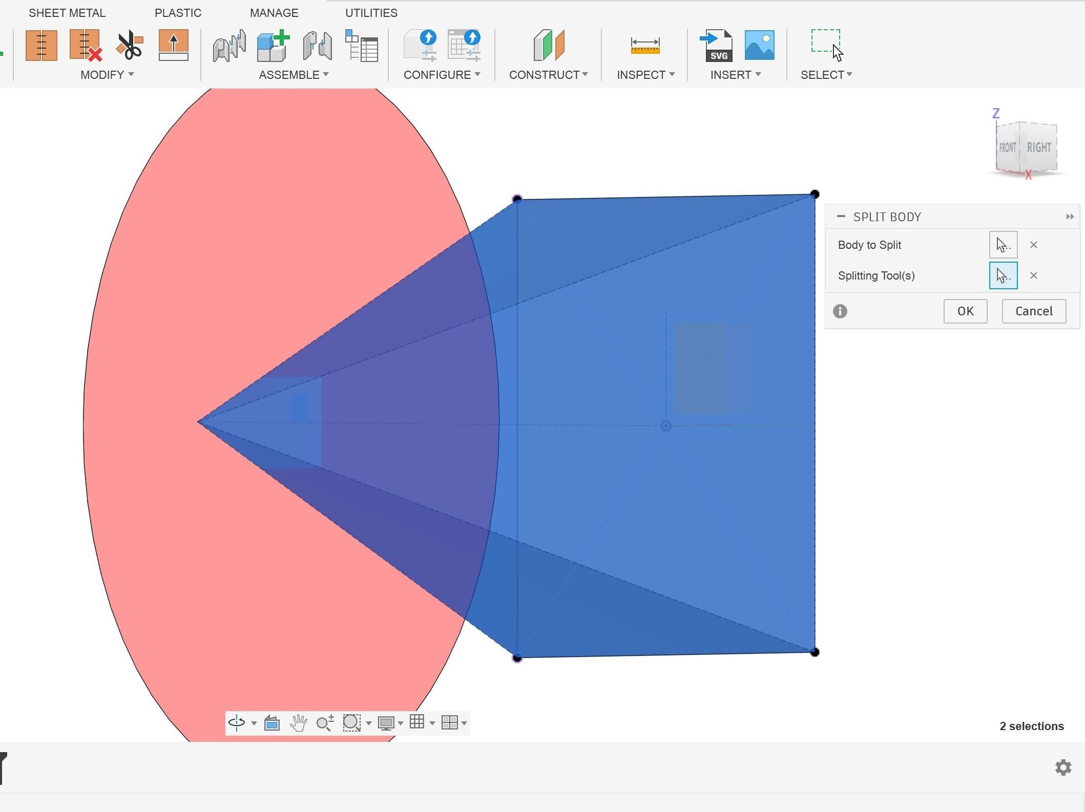Cancel the Split Body dialog
This screenshot has height=812, width=1085.
[x=1034, y=311]
